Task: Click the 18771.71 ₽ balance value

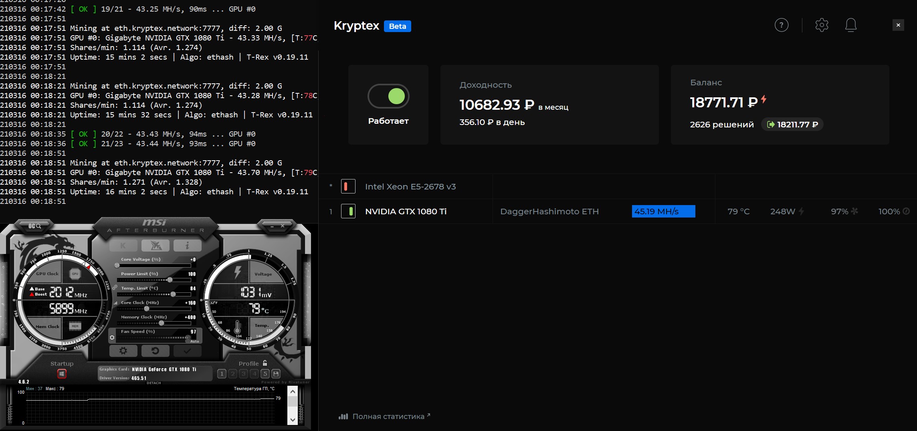Action: click(x=724, y=103)
